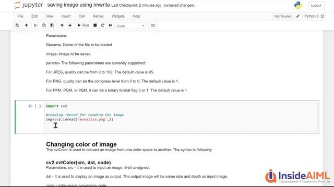Restart the kernel icon
Screen dimensions: 334x187
[x=103, y=25]
